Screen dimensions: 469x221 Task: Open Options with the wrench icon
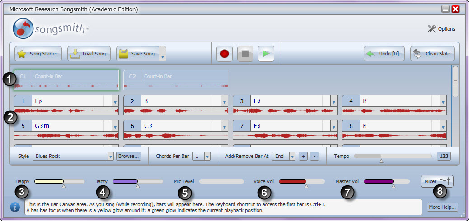(x=441, y=29)
